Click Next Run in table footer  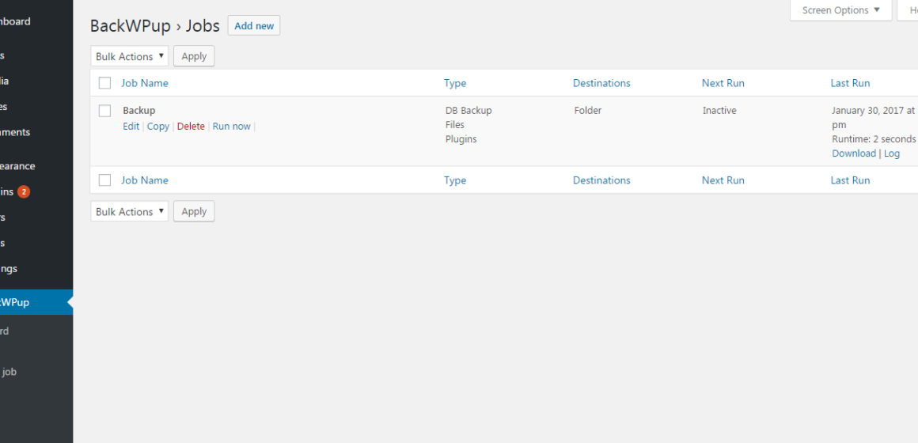723,180
